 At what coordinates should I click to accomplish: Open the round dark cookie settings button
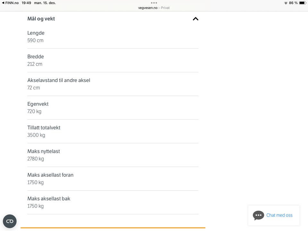(10, 221)
